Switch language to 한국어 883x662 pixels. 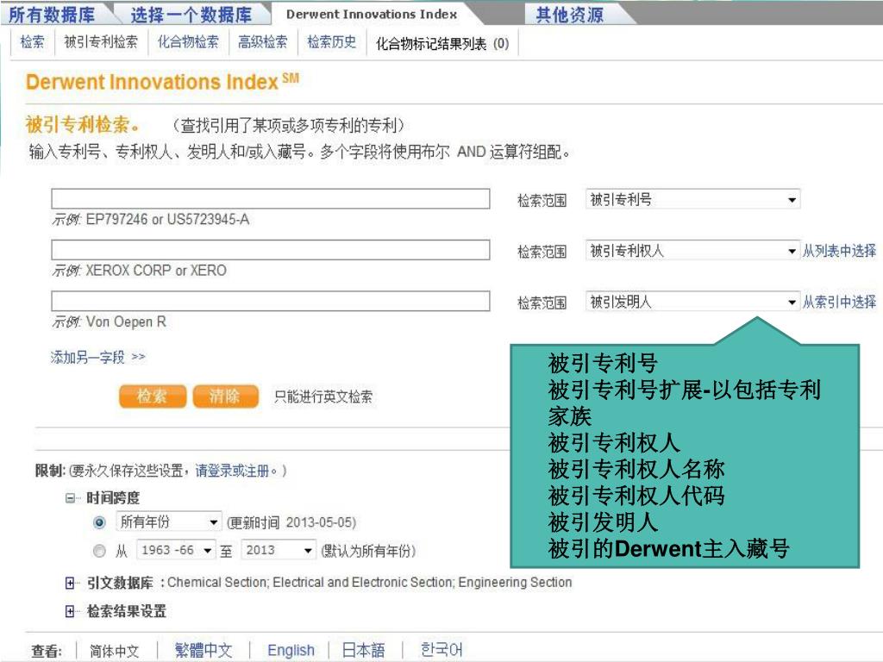pos(441,650)
